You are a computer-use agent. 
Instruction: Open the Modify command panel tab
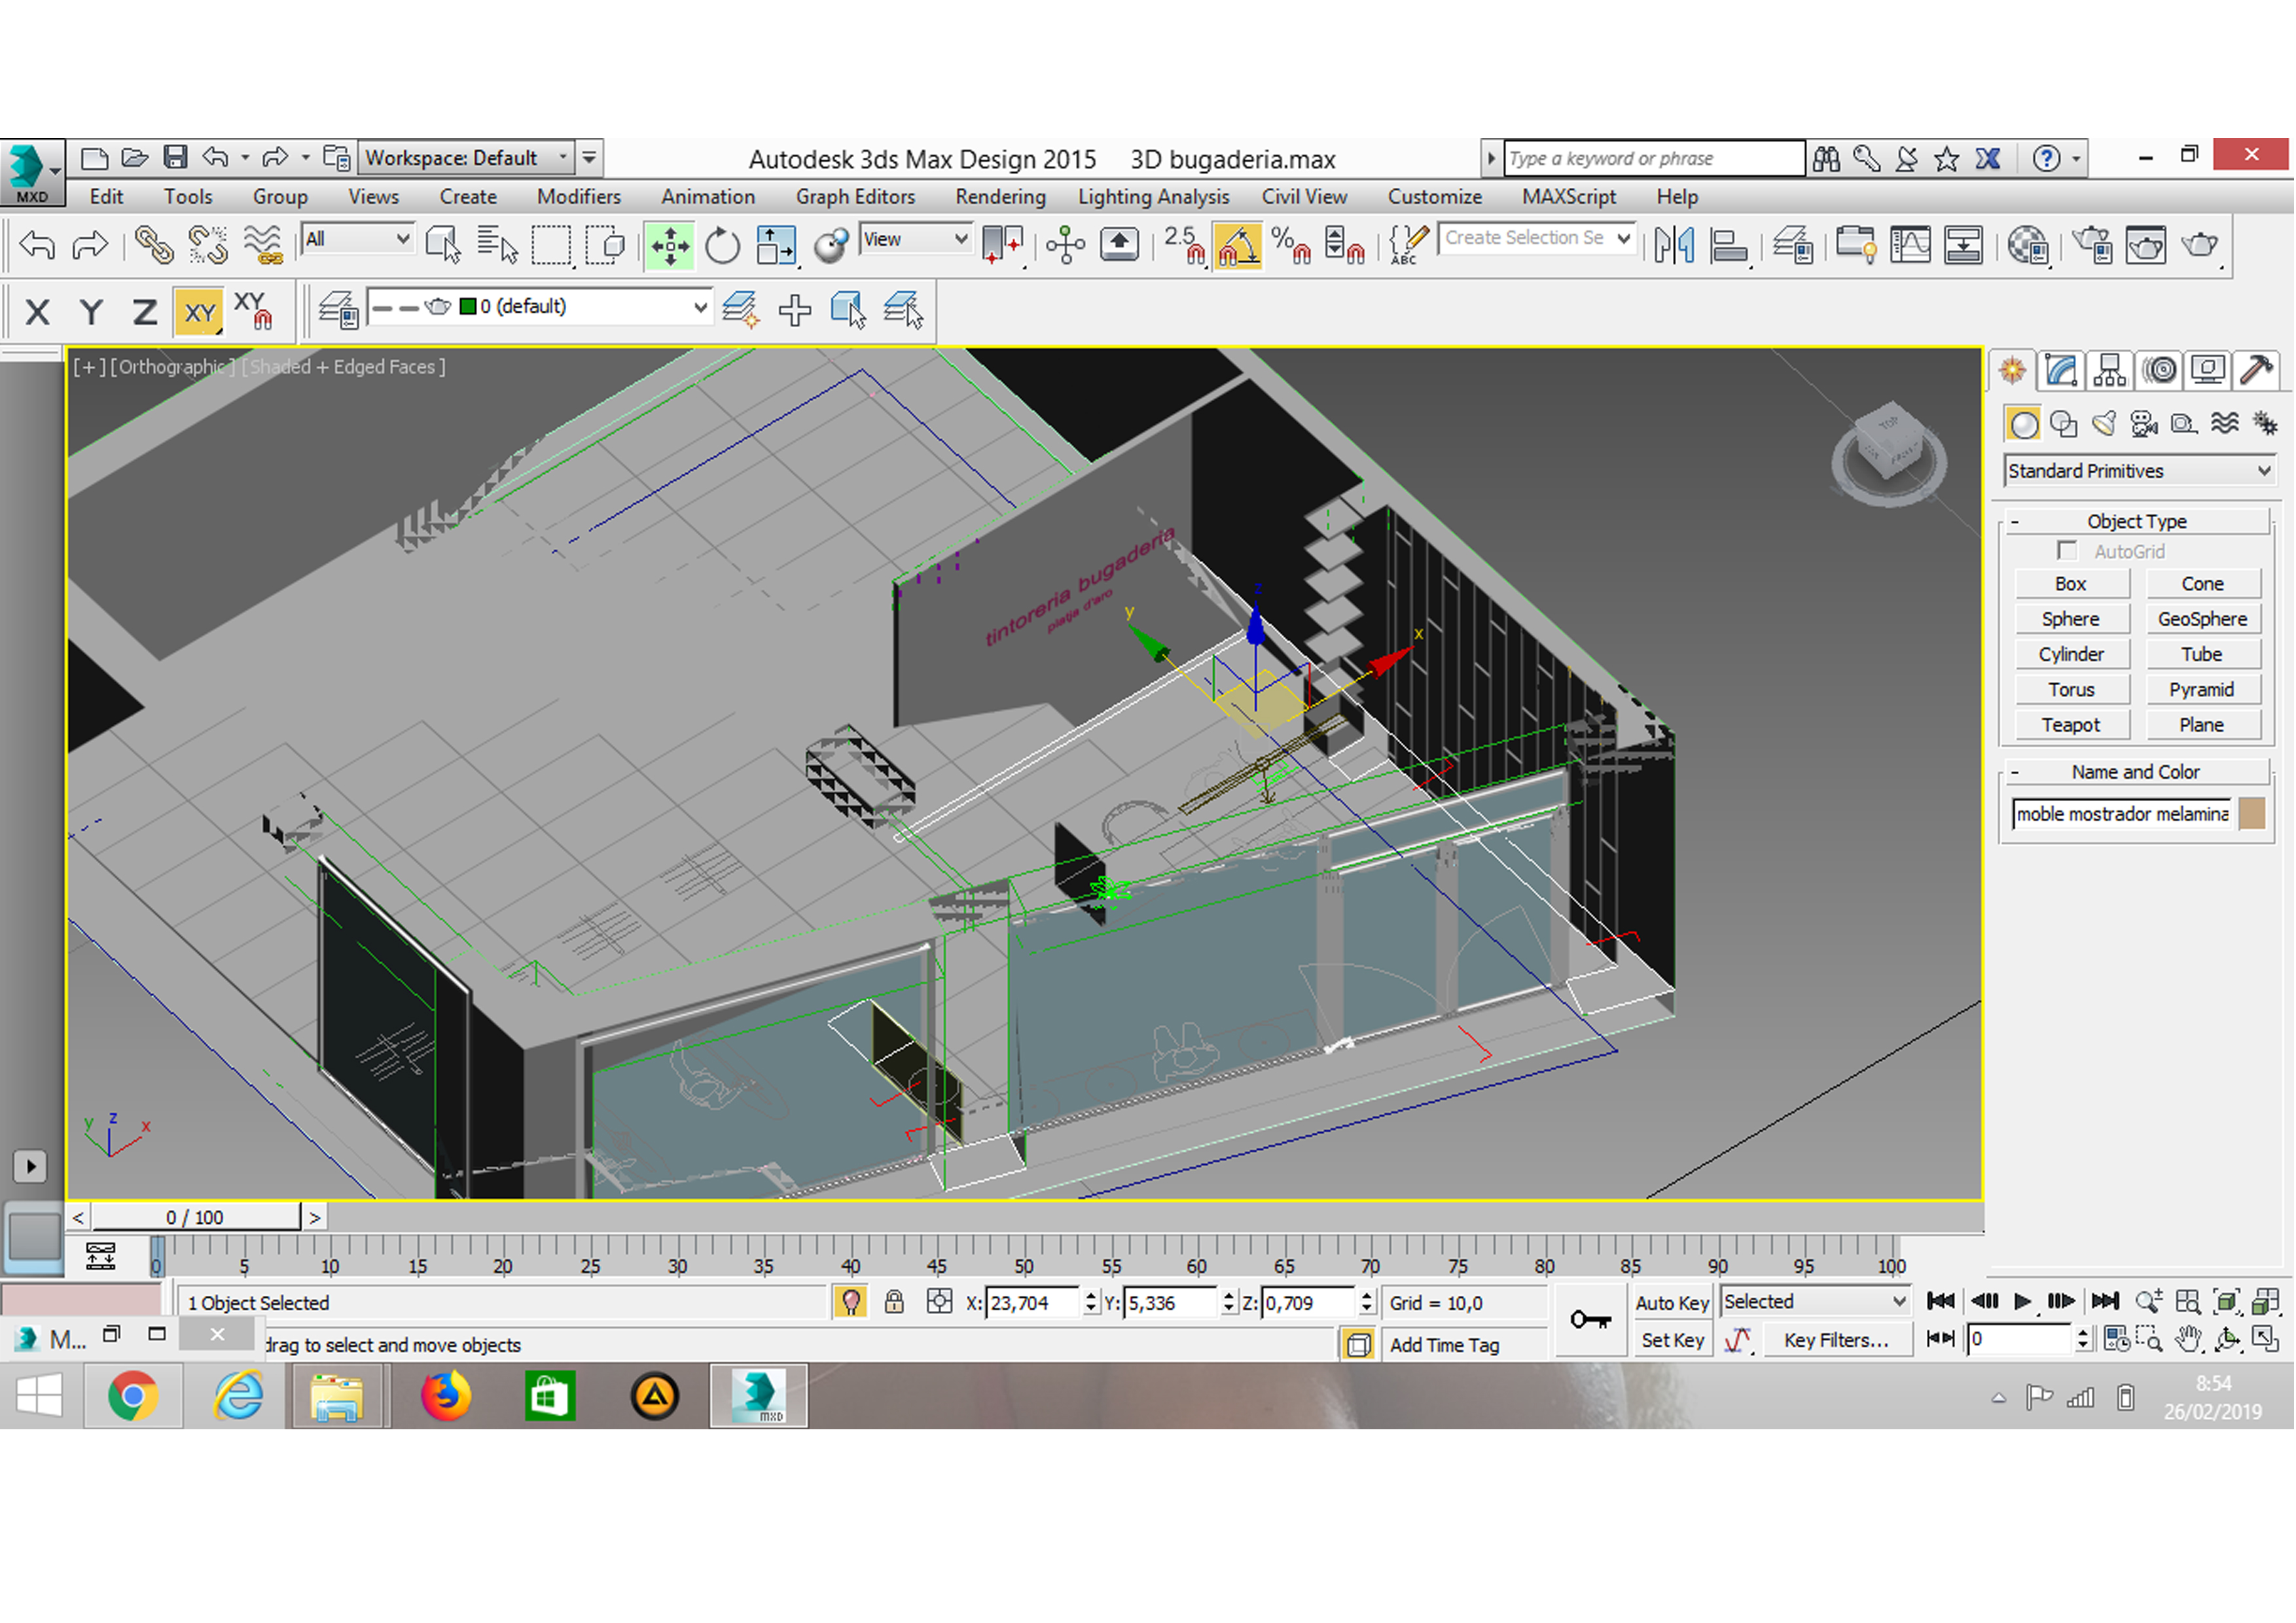(x=2061, y=371)
